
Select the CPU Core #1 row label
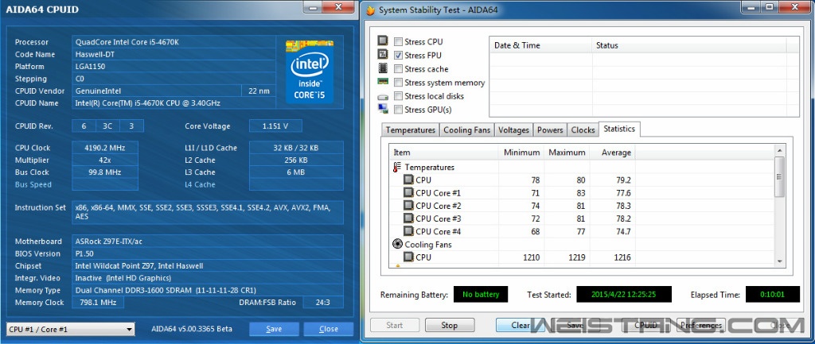439,193
